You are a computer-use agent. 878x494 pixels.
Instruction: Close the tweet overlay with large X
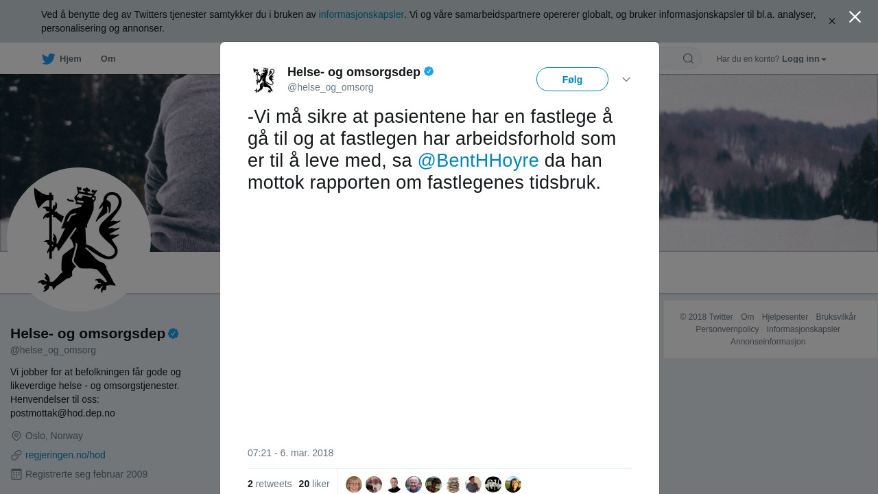(855, 17)
